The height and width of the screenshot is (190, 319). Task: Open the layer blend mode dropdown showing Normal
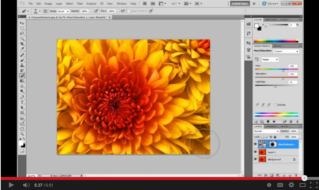coord(266,131)
